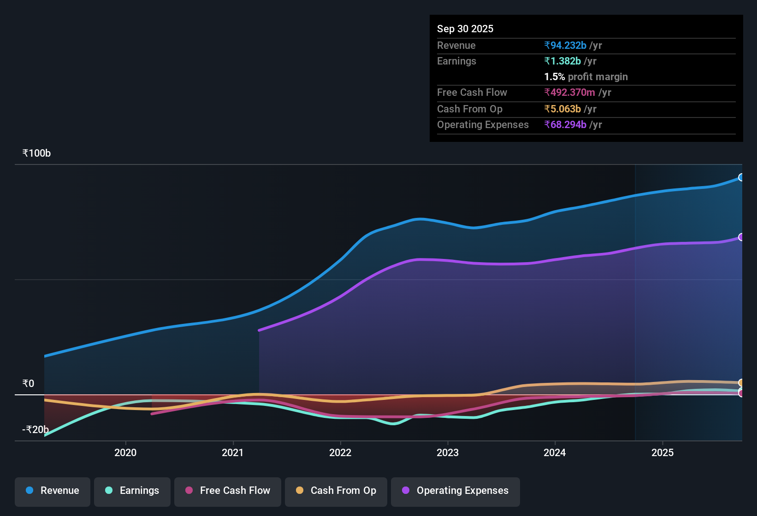This screenshot has width=757, height=516.
Task: Select the Sep 30 2025 tooltip header
Action: coord(465,29)
